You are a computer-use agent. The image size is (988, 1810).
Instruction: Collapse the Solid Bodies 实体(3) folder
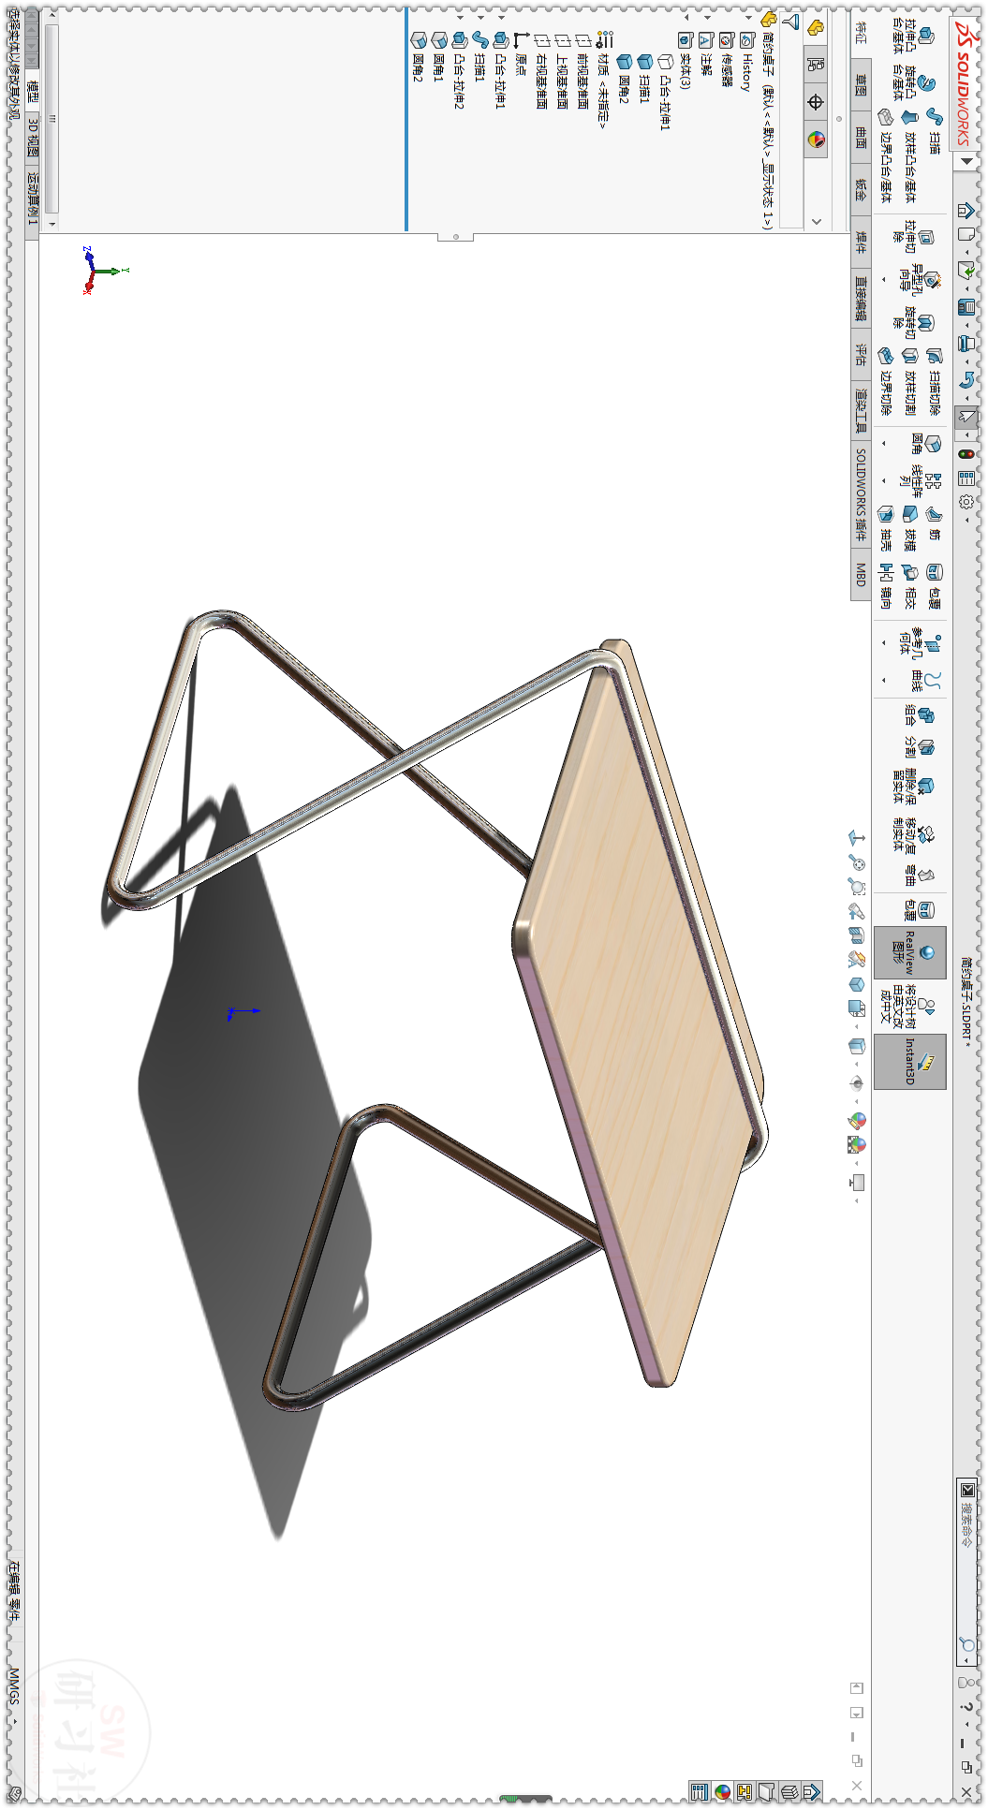click(687, 17)
